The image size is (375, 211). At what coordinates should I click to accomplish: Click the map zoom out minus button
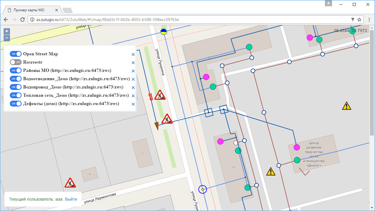pyautogui.click(x=7, y=38)
